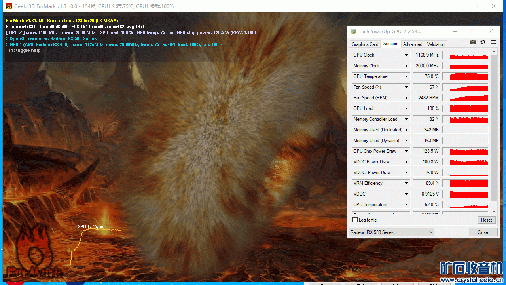Screen dimensions: 506x285
Task: Click the 2000.0 MHz Memory Clock reading
Action: pos(426,66)
